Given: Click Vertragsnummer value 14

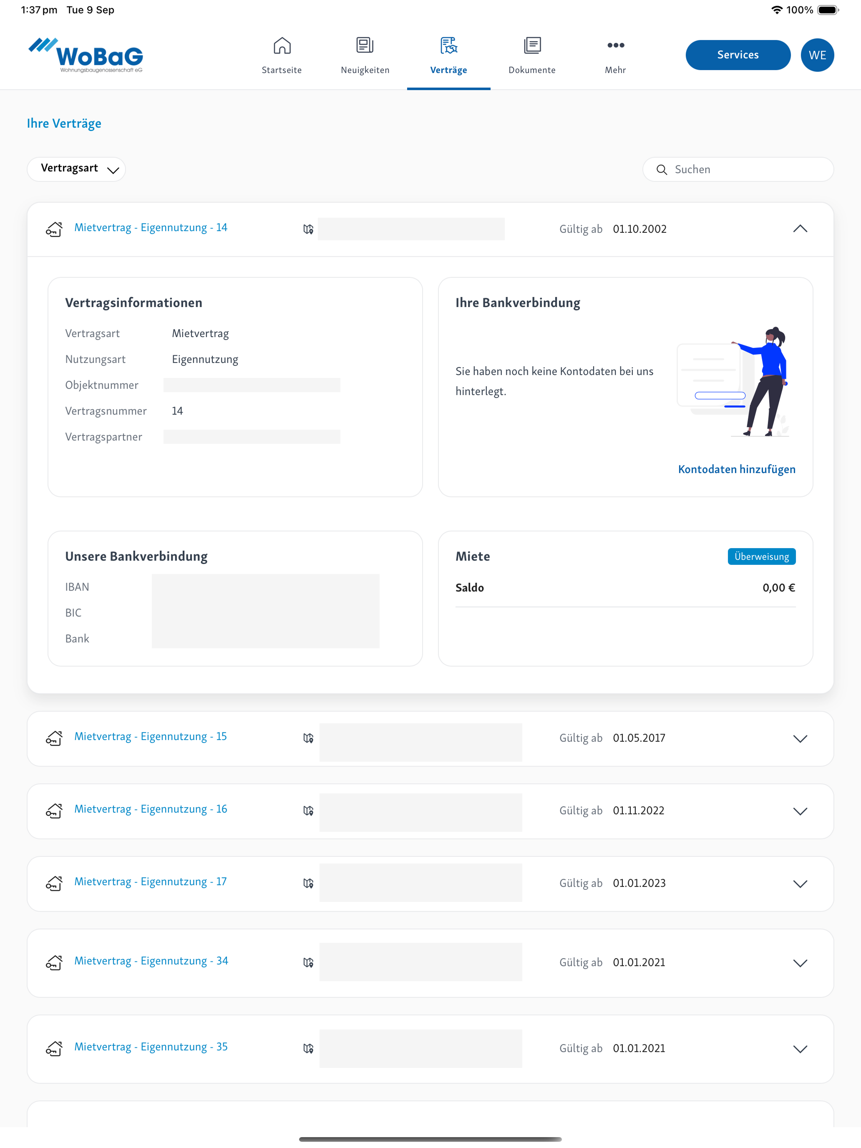Looking at the screenshot, I should pos(177,411).
